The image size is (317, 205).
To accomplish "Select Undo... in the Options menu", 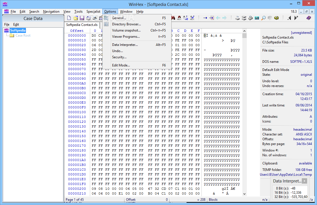I will coord(137,51).
